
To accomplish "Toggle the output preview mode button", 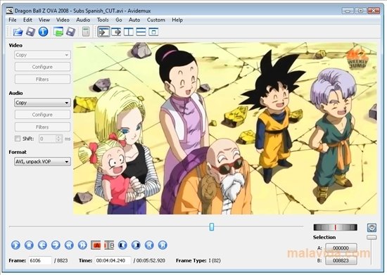I will point(116,32).
